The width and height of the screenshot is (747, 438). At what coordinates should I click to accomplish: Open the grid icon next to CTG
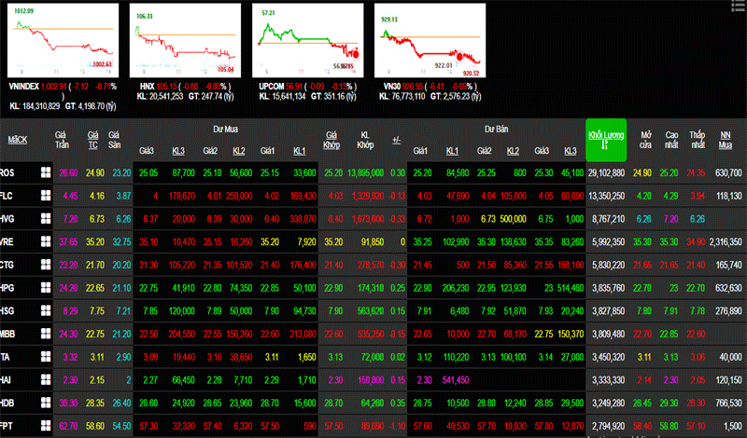pos(46,265)
